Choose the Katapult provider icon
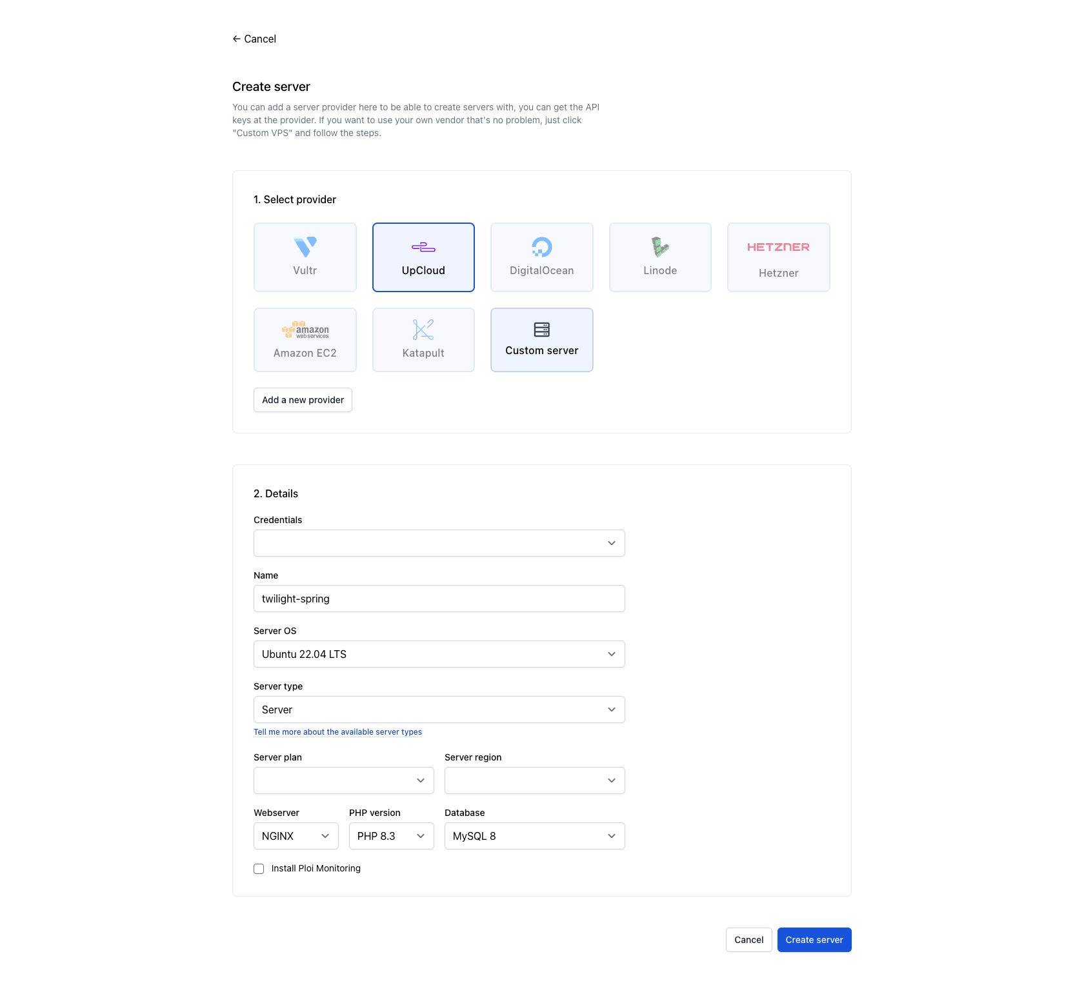This screenshot has height=983, width=1084. click(x=423, y=339)
